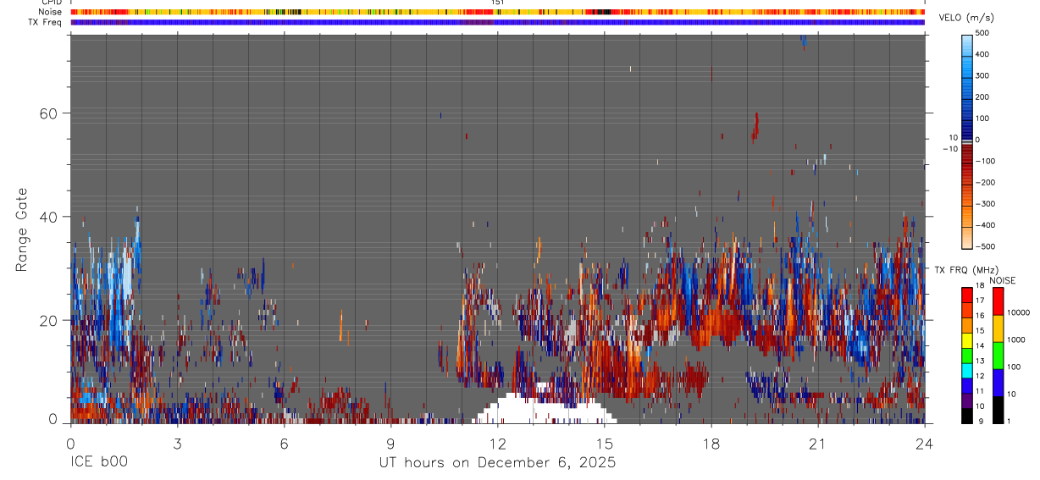Click the ICE b00 station label
Screen dimensions: 1040x480
(99, 463)
